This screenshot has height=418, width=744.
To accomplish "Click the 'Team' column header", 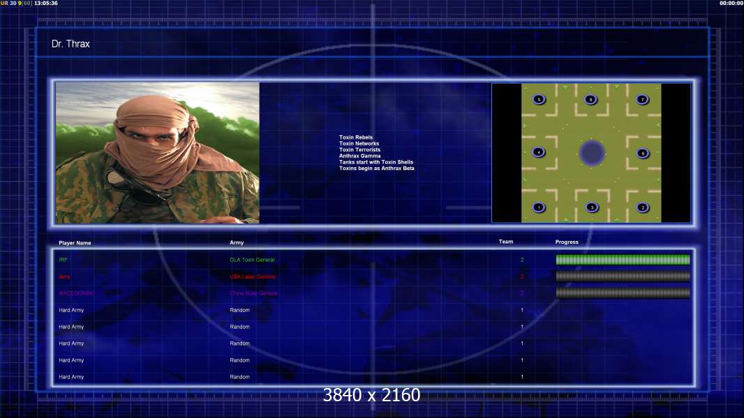I will (x=506, y=242).
